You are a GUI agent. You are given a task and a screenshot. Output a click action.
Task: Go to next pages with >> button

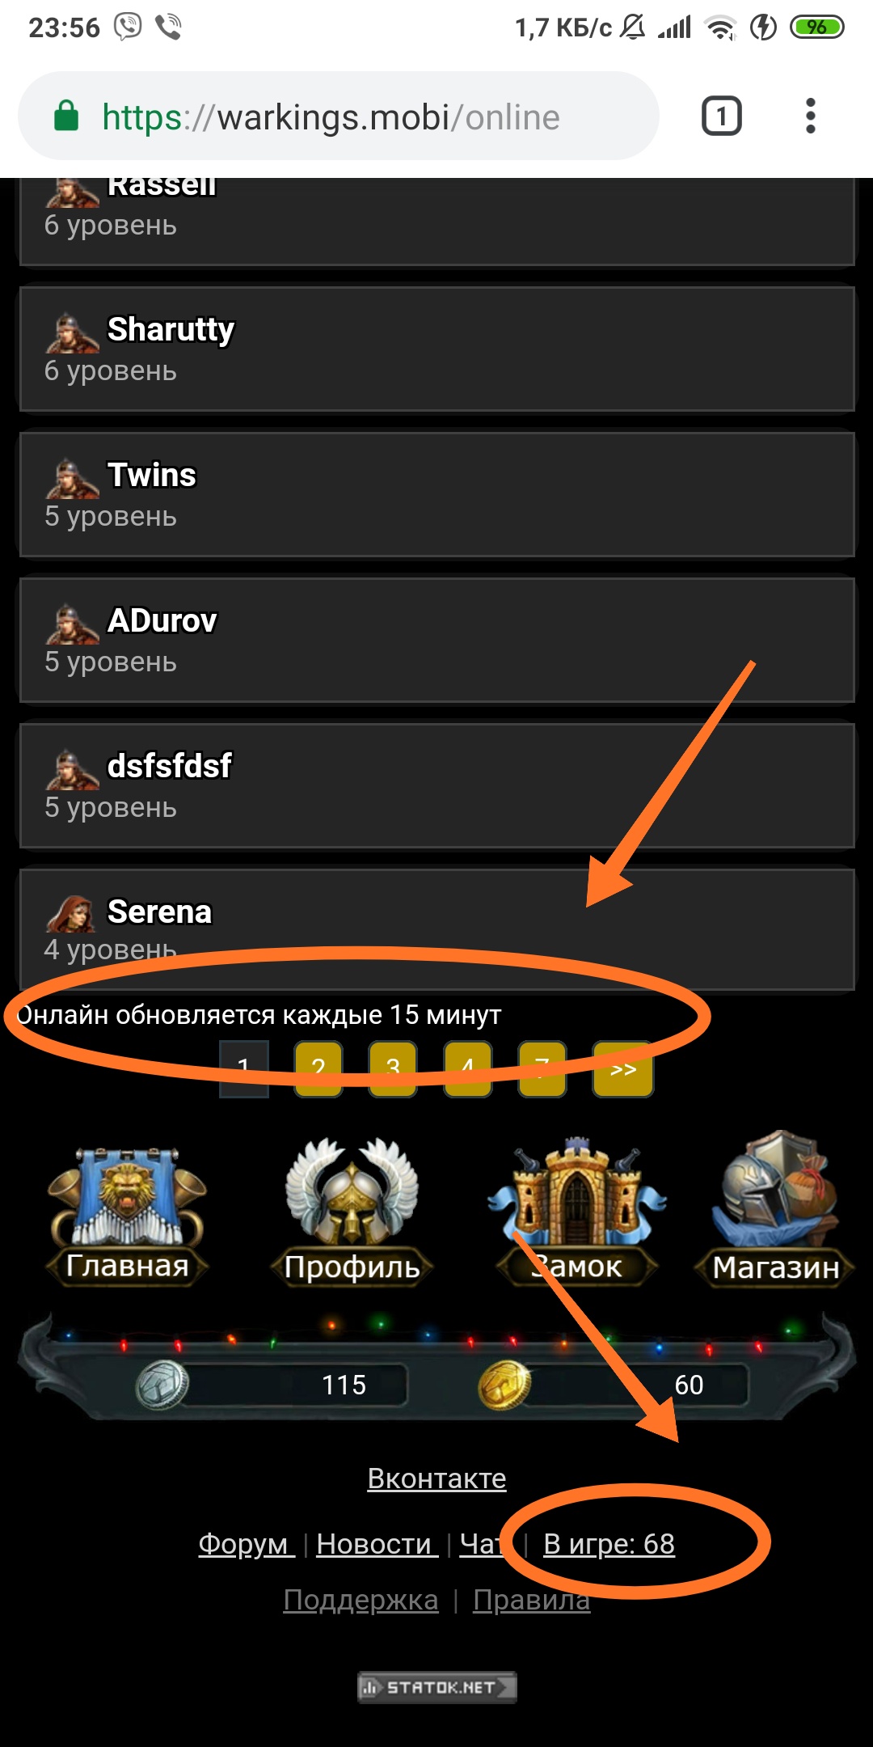622,1069
